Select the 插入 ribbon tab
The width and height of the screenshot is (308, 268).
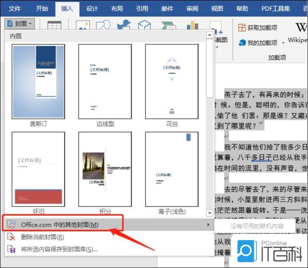click(67, 8)
